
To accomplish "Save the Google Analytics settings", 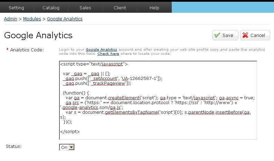I will click(225, 35).
